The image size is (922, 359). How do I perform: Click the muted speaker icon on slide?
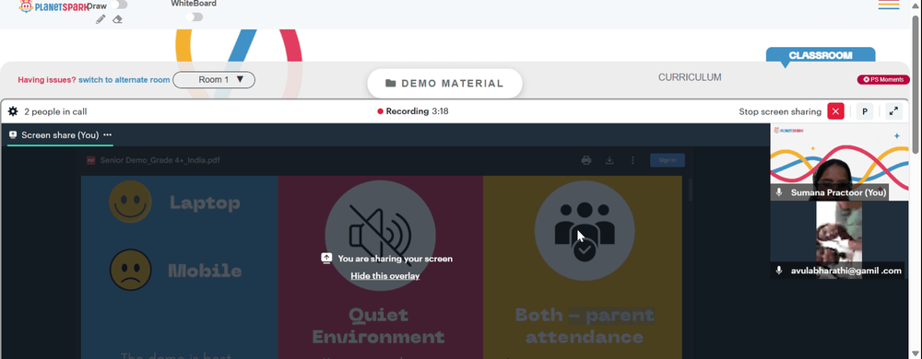point(381,236)
